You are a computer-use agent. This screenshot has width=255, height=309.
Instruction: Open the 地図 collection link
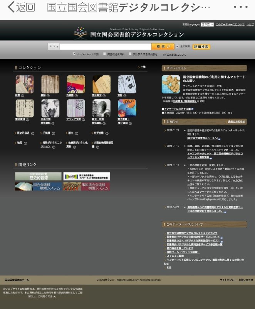tap(20, 143)
